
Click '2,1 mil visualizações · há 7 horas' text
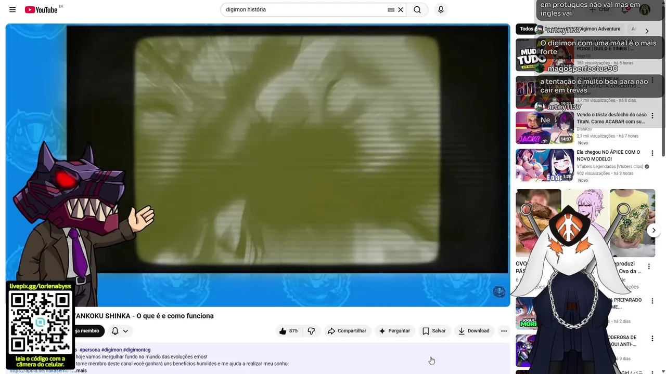[x=607, y=136]
